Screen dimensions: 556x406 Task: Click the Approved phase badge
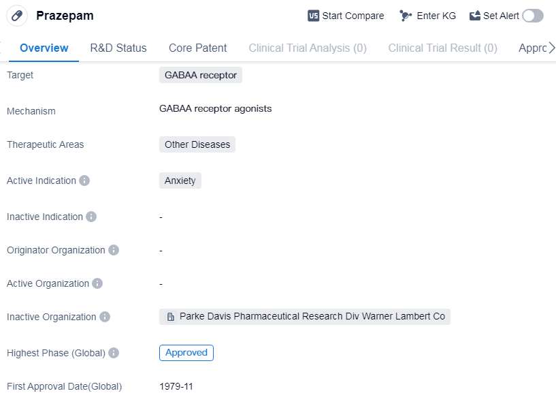pyautogui.click(x=186, y=353)
